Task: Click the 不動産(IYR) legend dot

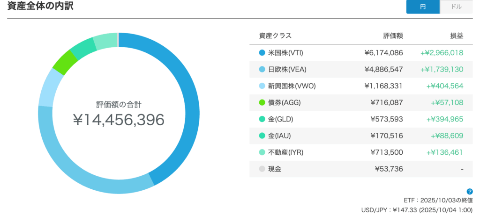Action: pyautogui.click(x=262, y=152)
